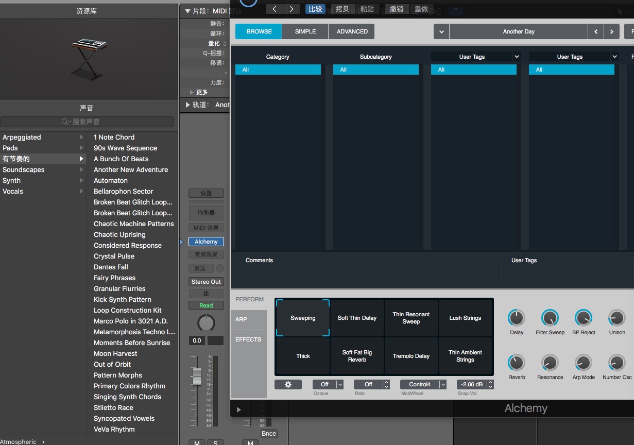Click the channel strip volume fader
This screenshot has width=634, height=445.
point(196,376)
